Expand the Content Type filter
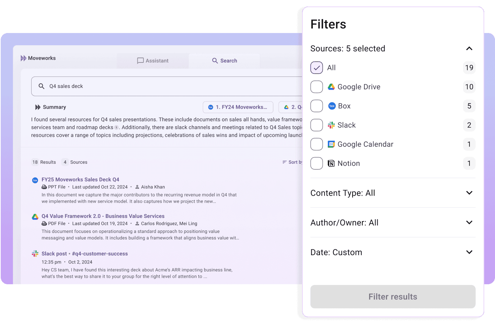The image size is (495, 323). pos(469,193)
